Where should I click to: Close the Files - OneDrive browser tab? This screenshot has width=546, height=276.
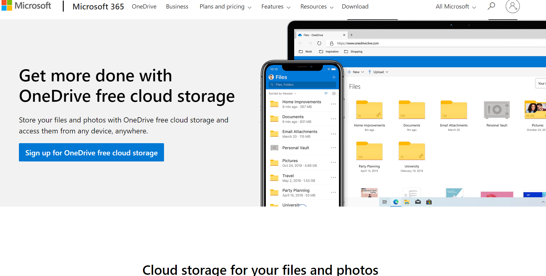pos(344,35)
